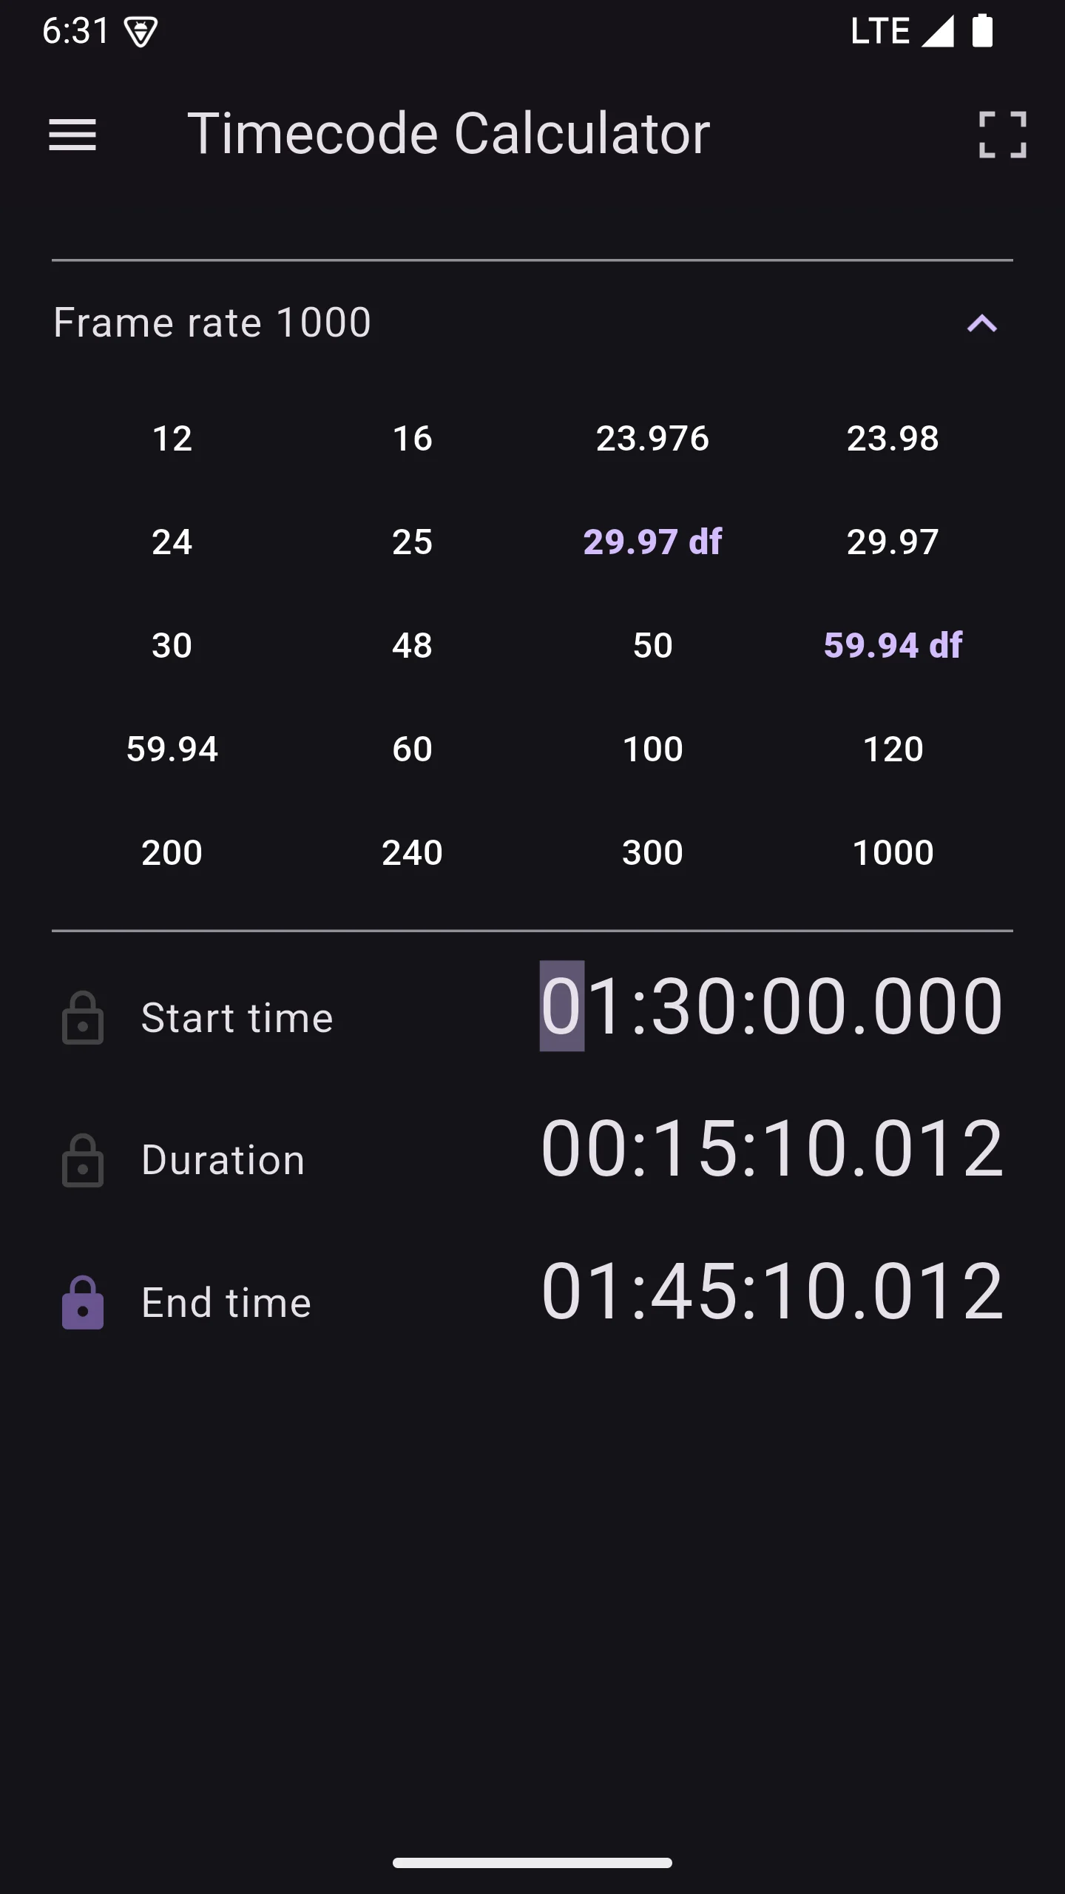This screenshot has height=1894, width=1065.
Task: Tap the End time timecode value
Action: click(771, 1291)
